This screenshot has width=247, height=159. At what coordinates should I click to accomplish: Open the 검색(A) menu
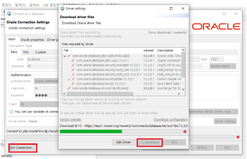[34, 5]
